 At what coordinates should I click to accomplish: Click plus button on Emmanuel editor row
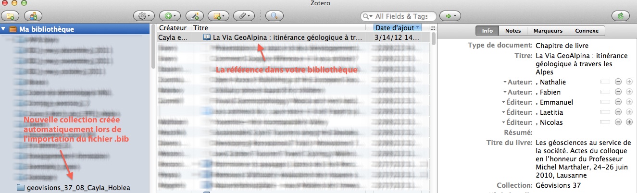click(x=629, y=102)
